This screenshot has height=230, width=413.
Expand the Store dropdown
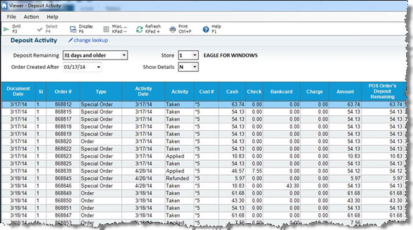pyautogui.click(x=195, y=55)
